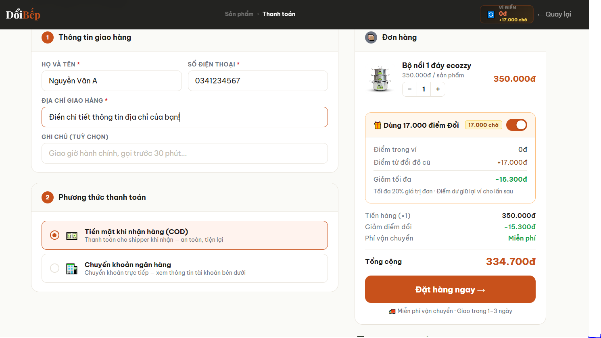Click the 17.000 chờ yellow badge
This screenshot has height=338, width=601.
coord(483,125)
